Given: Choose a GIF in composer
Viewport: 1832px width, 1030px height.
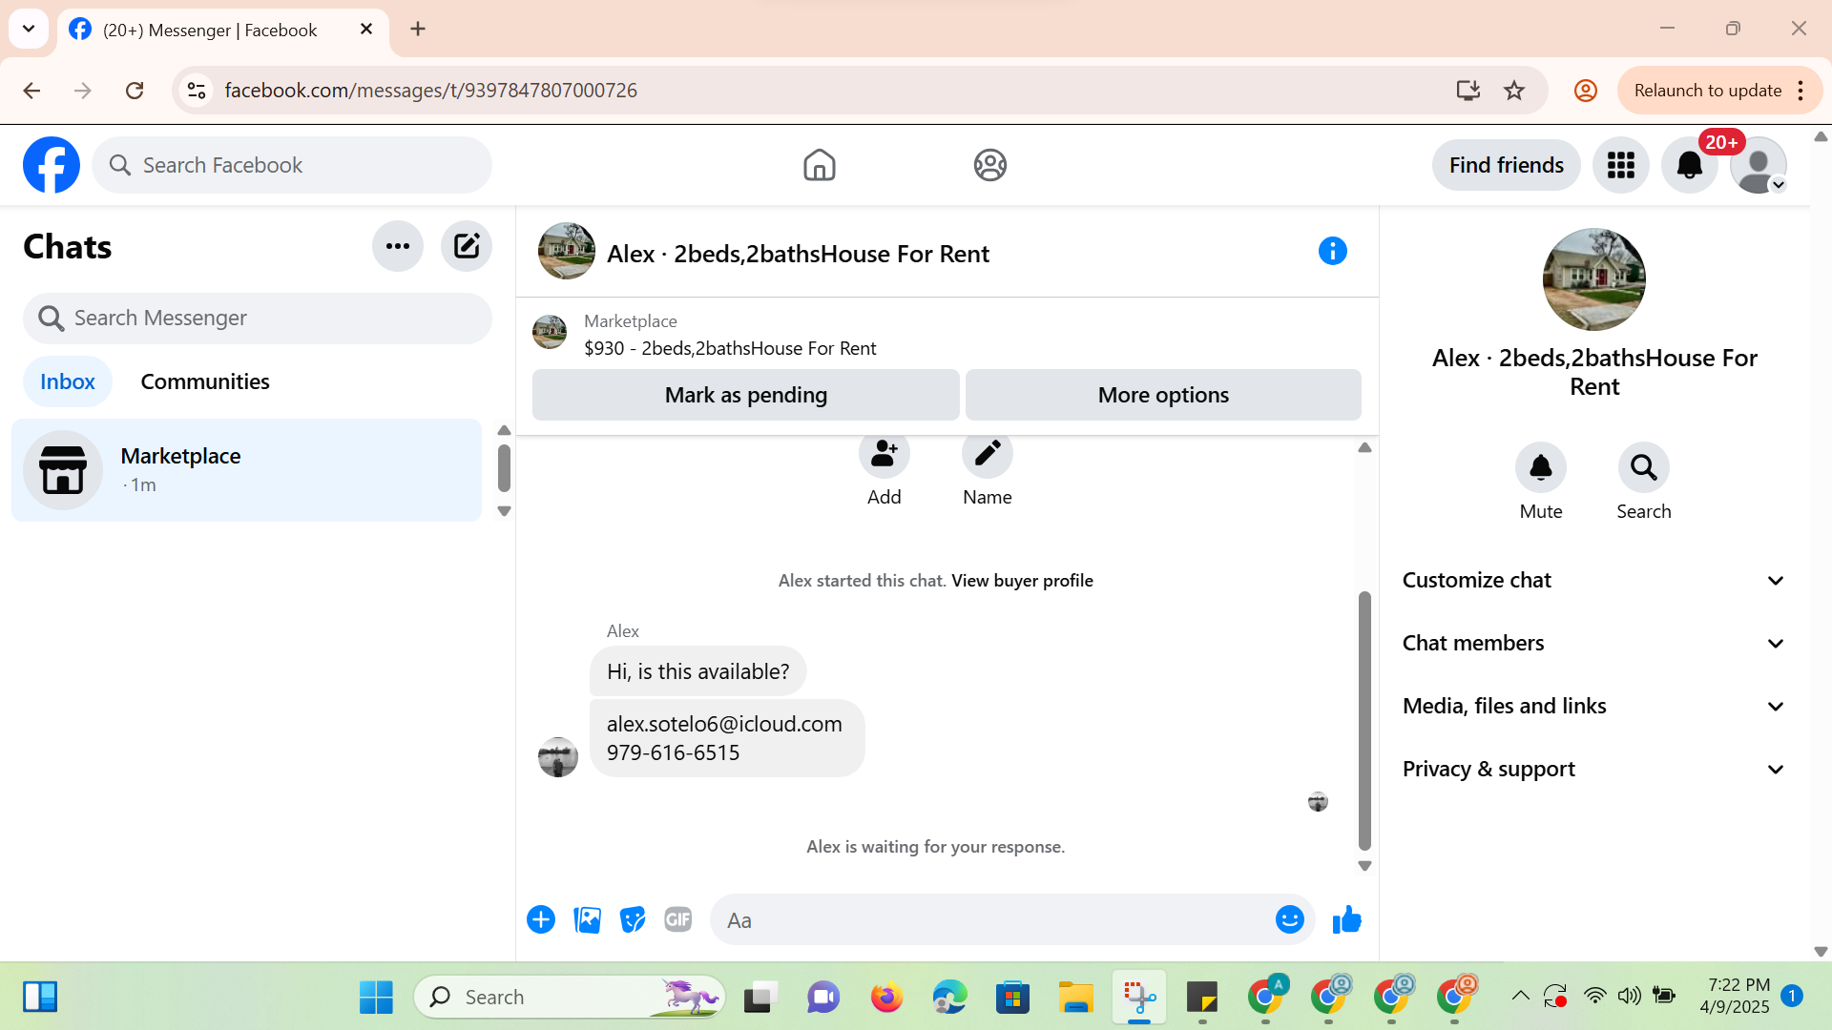Looking at the screenshot, I should pyautogui.click(x=678, y=919).
